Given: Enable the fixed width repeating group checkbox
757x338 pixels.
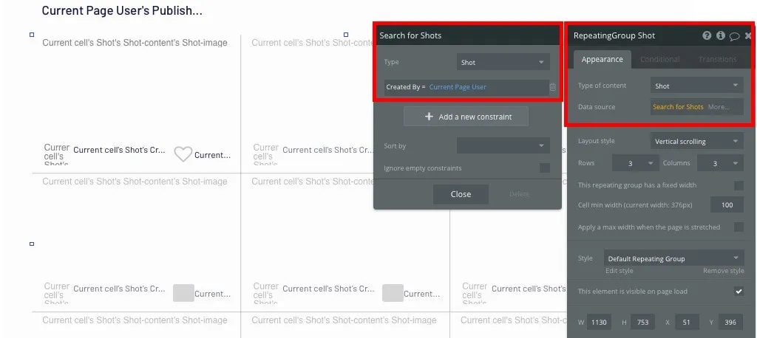Looking at the screenshot, I should (739, 185).
